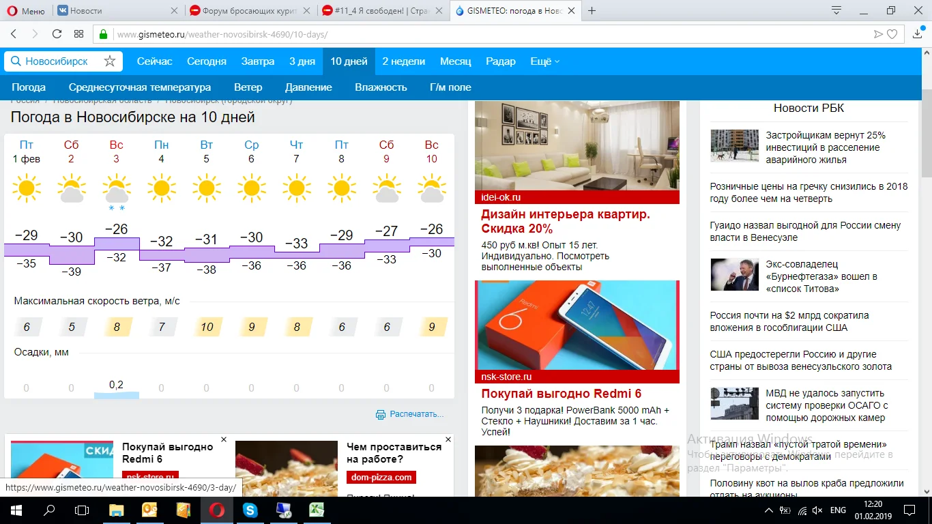Click the Распечатать print link

pyautogui.click(x=417, y=414)
